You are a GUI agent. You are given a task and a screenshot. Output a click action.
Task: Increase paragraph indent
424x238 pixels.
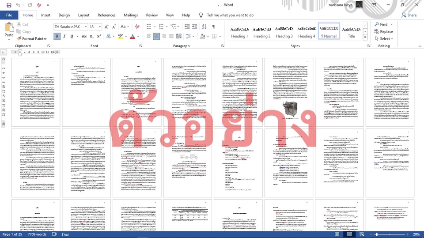pyautogui.click(x=194, y=26)
